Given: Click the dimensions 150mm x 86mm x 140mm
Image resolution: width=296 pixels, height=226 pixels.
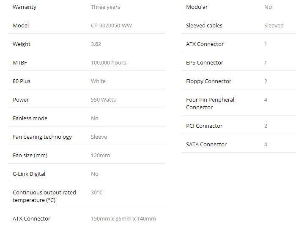Looking at the screenshot, I should tap(123, 219).
